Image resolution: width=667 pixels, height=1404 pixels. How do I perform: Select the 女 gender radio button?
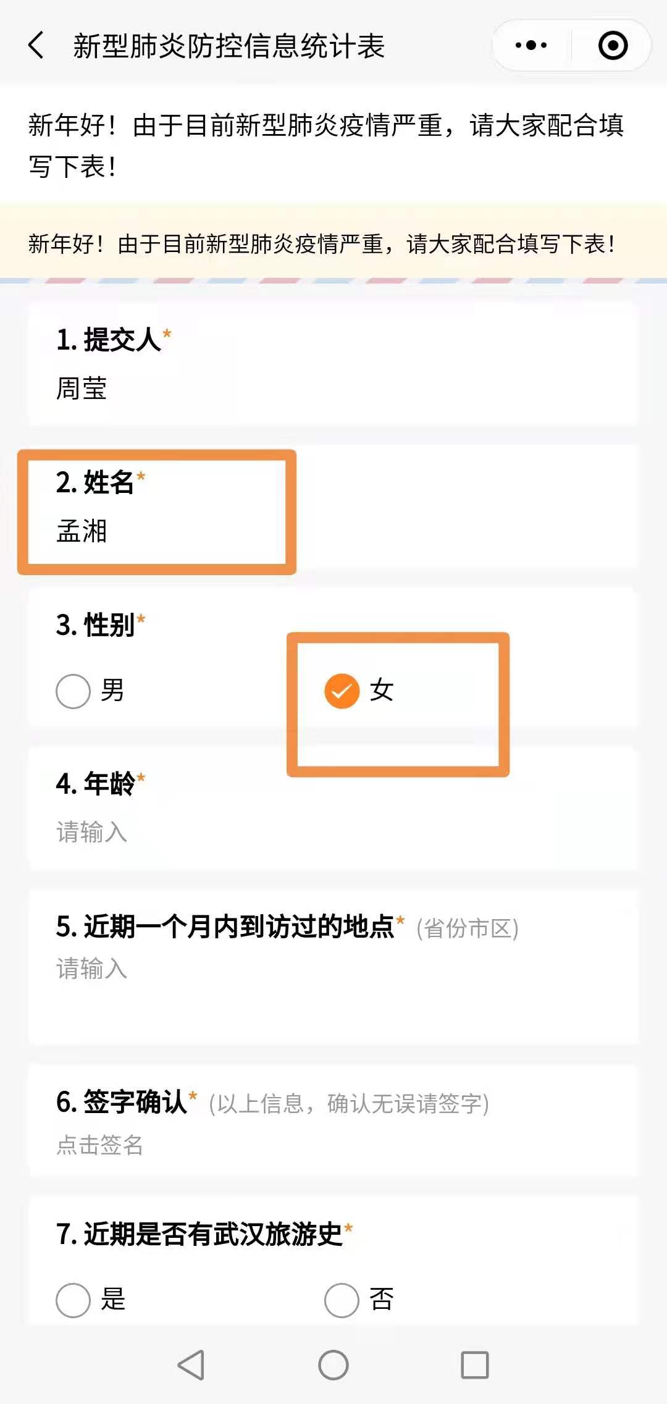pyautogui.click(x=342, y=691)
